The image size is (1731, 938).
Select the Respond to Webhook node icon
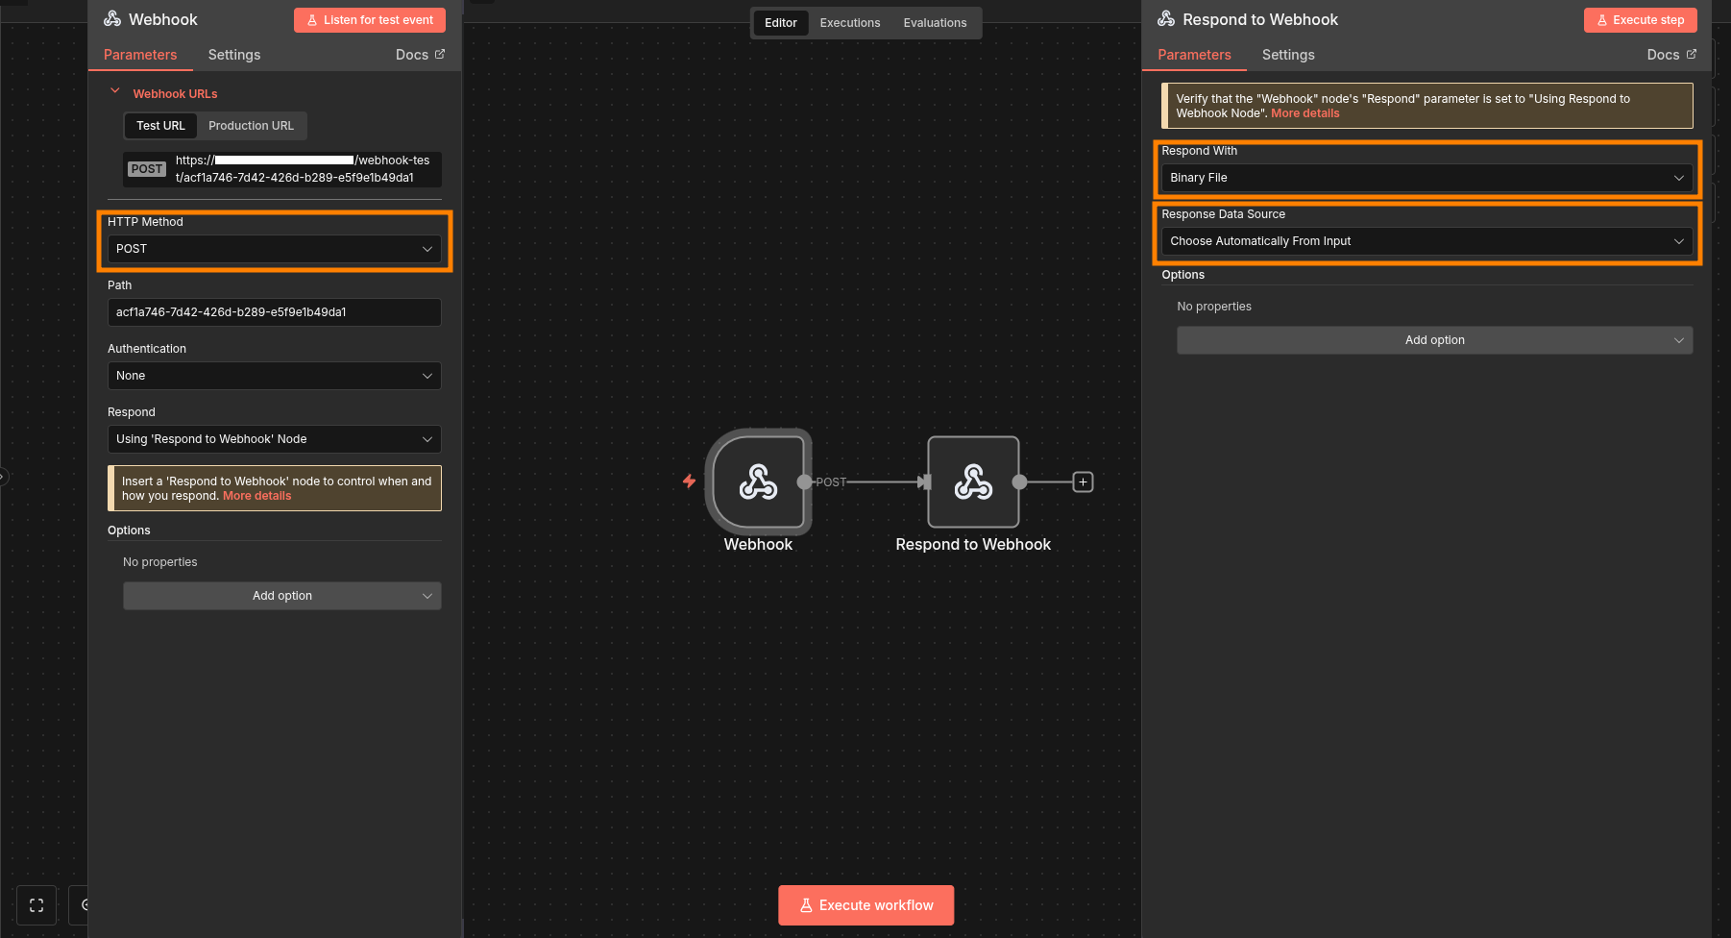(x=972, y=481)
